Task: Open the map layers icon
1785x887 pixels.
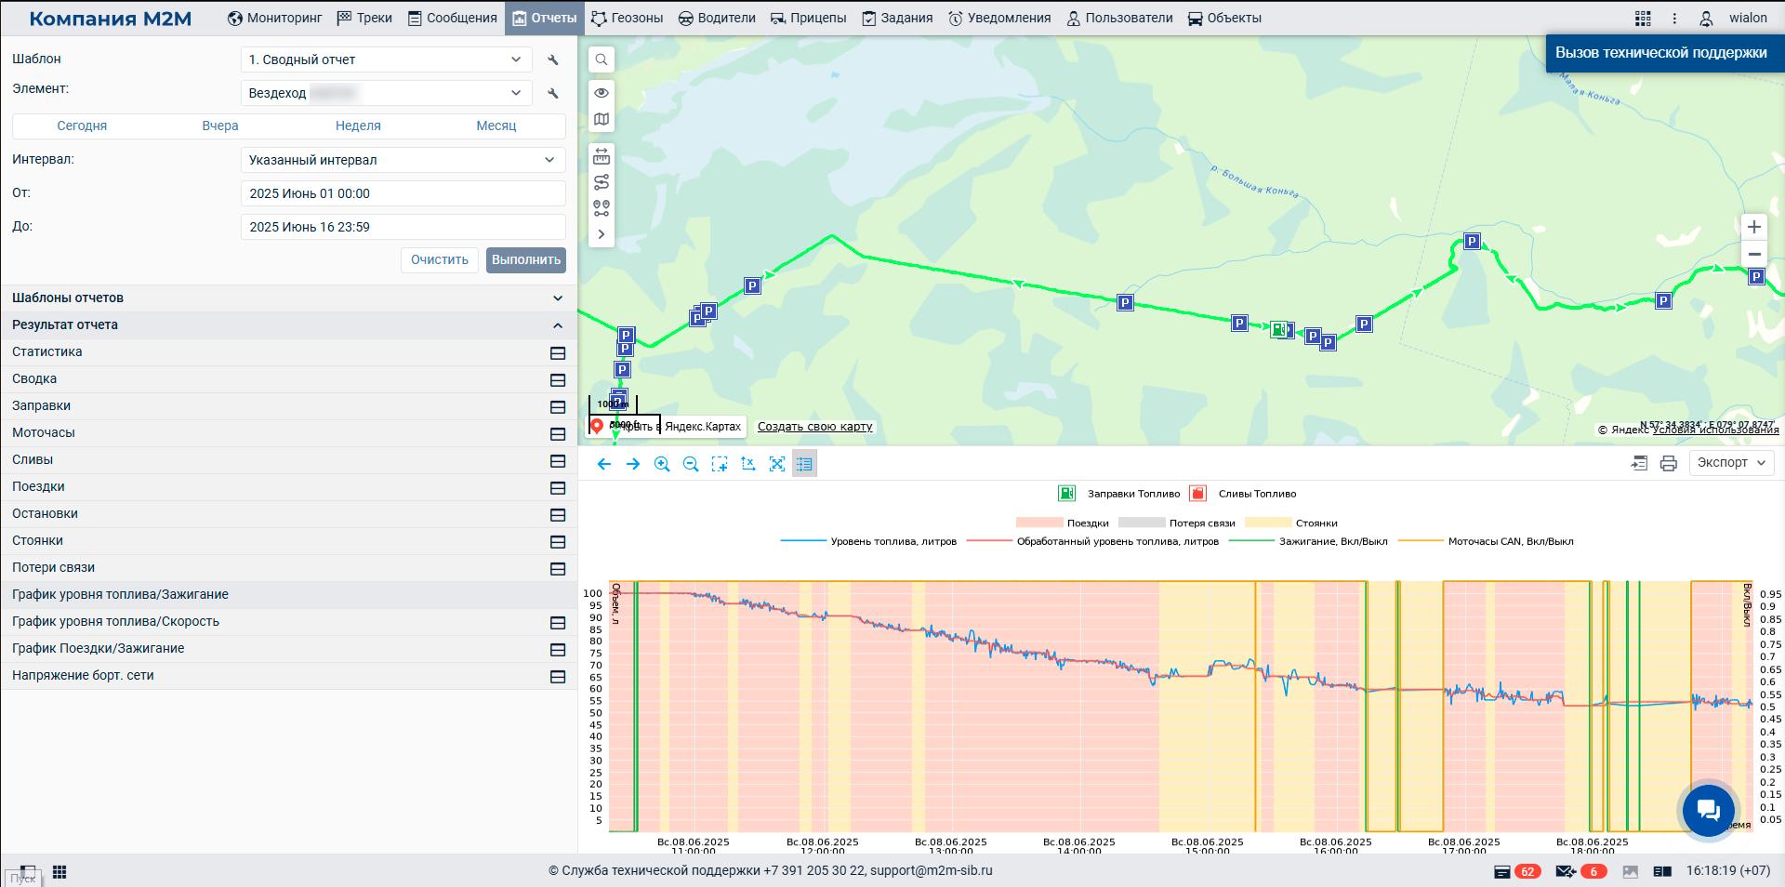Action: pos(602,119)
